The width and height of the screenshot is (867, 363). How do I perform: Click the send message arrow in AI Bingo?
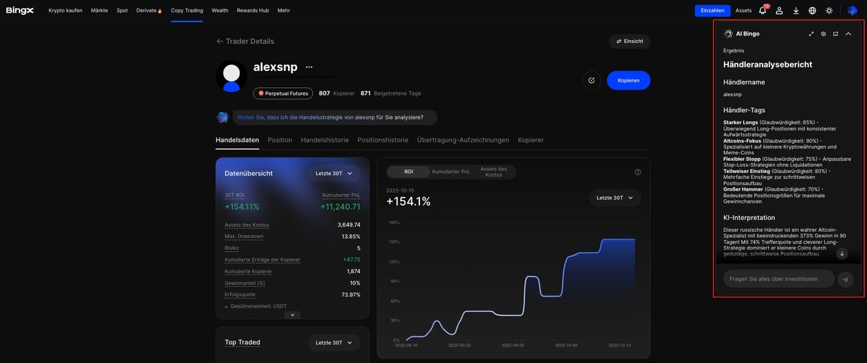(x=845, y=279)
